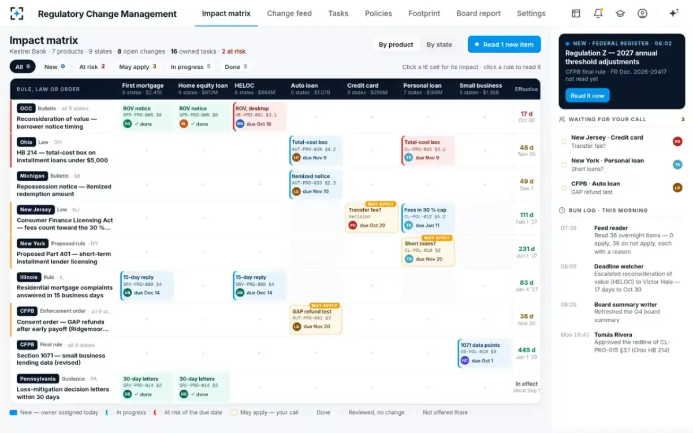
Task: Switch matrix view to By product
Action: click(396, 44)
